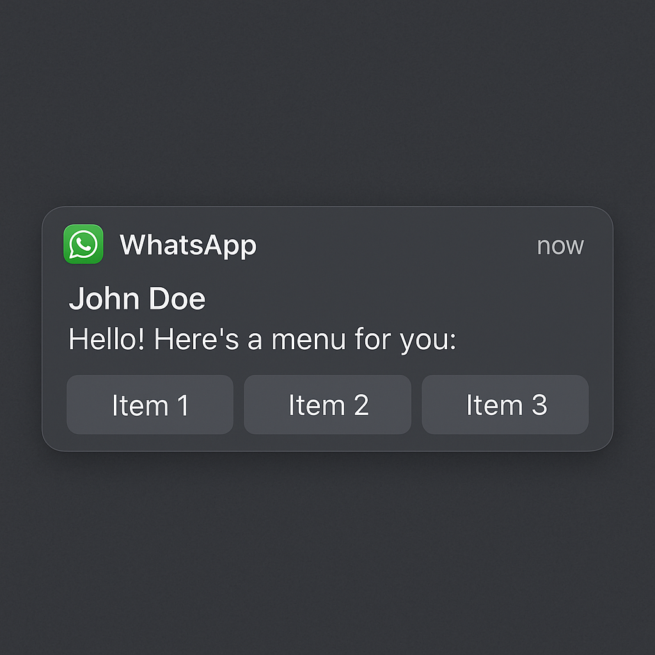Tap the WhatsApp title text in the notification header
The image size is (655, 655).
[187, 245]
